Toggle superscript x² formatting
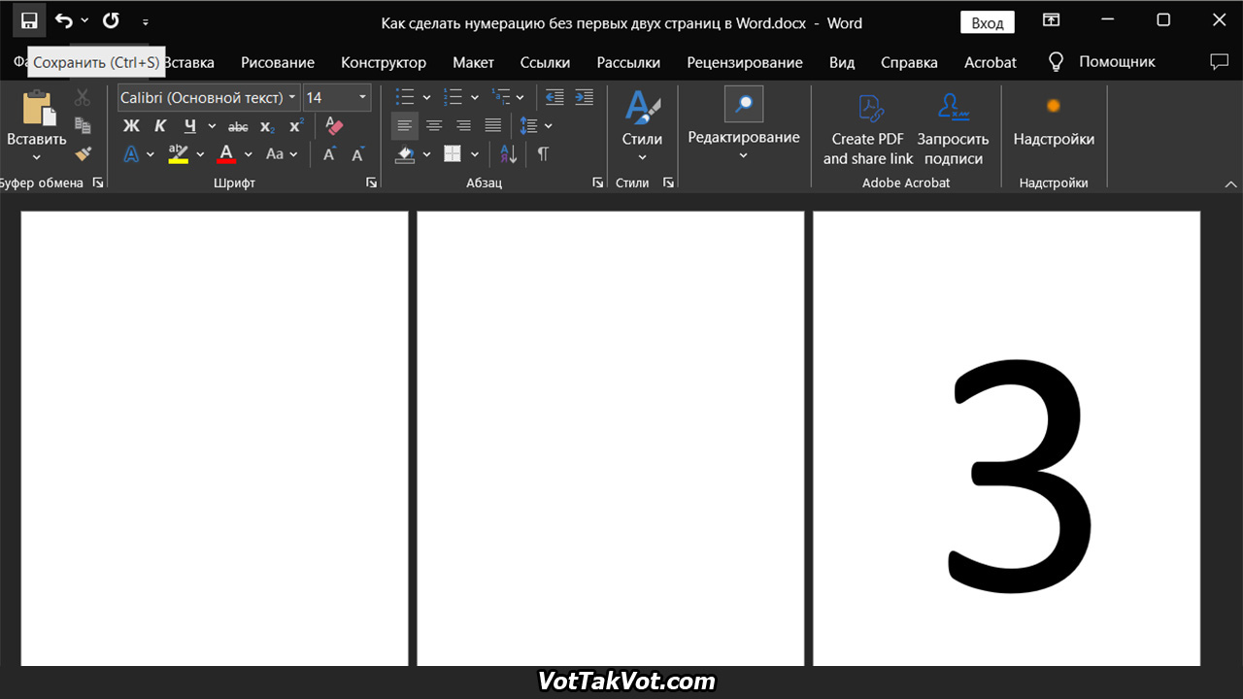Image resolution: width=1243 pixels, height=699 pixels. (x=296, y=125)
